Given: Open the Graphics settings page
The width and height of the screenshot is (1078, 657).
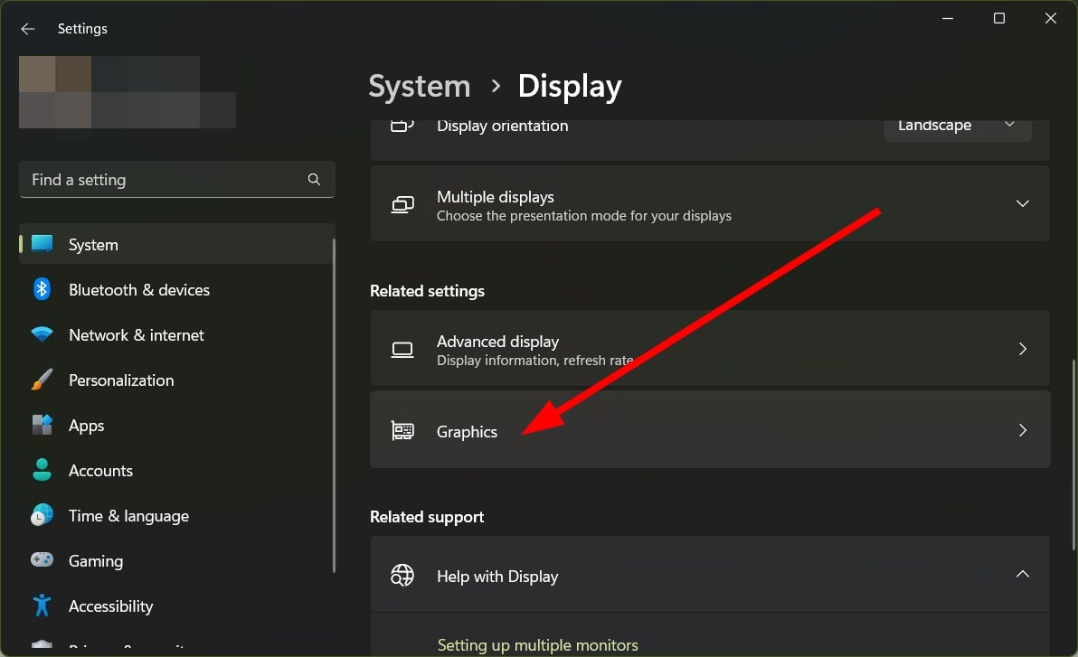Looking at the screenshot, I should 710,430.
